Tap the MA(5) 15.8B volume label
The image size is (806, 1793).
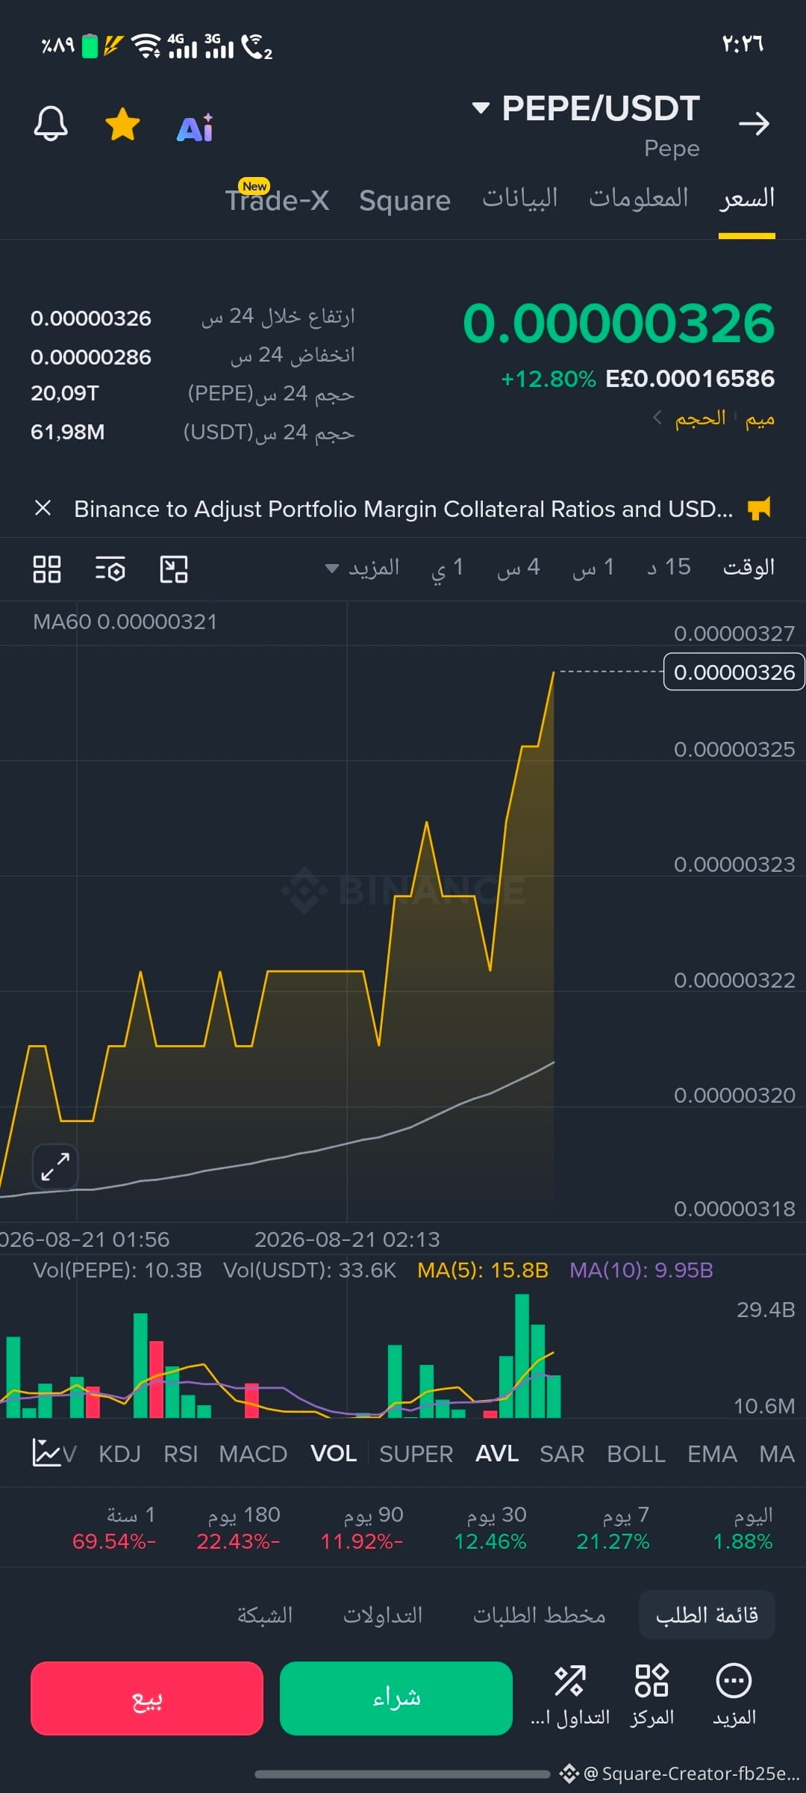pos(483,1270)
